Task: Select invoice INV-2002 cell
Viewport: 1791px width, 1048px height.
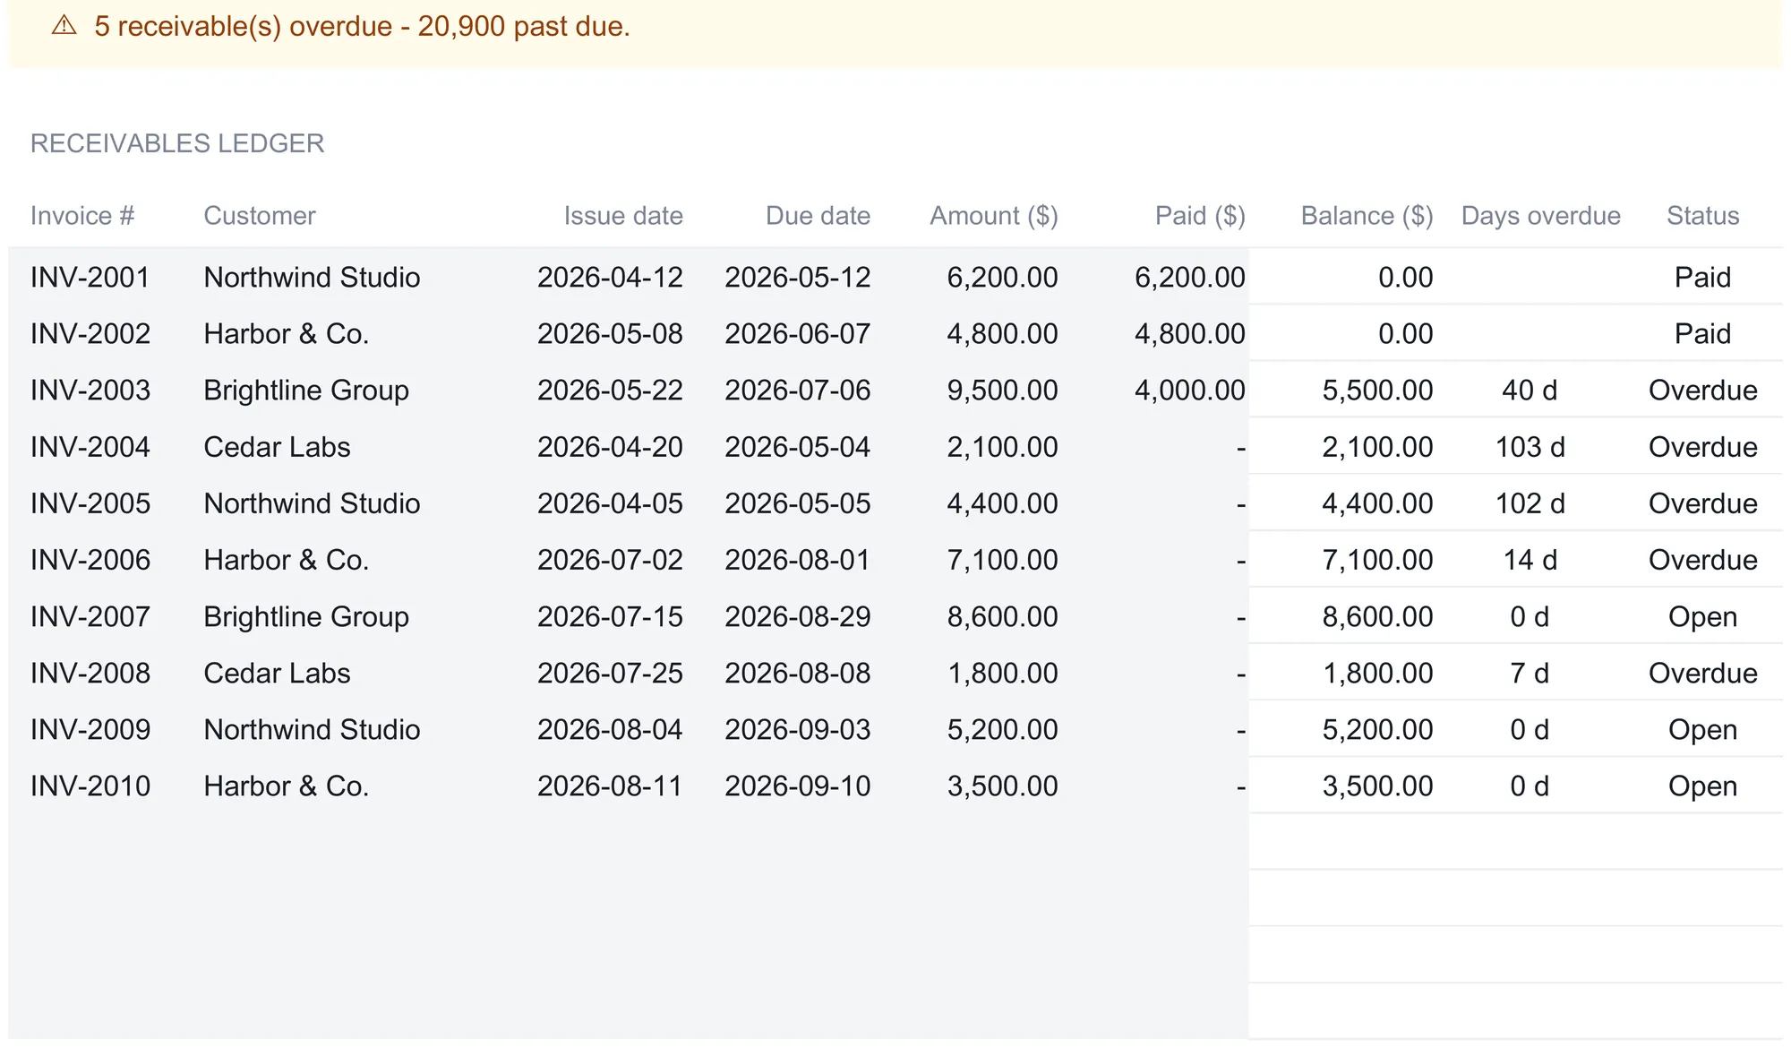Action: [90, 334]
